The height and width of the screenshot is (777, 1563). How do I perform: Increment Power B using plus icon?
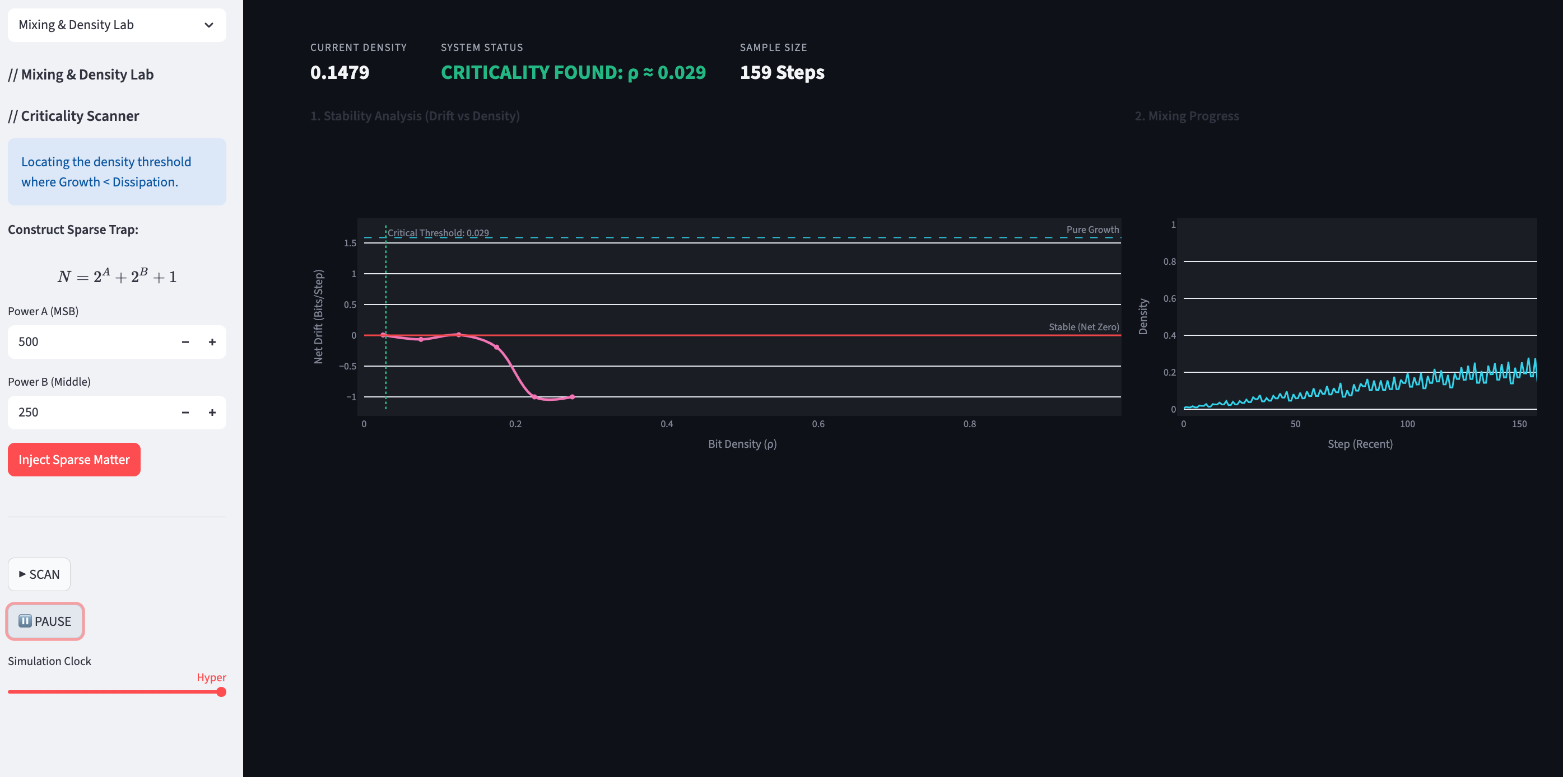212,412
